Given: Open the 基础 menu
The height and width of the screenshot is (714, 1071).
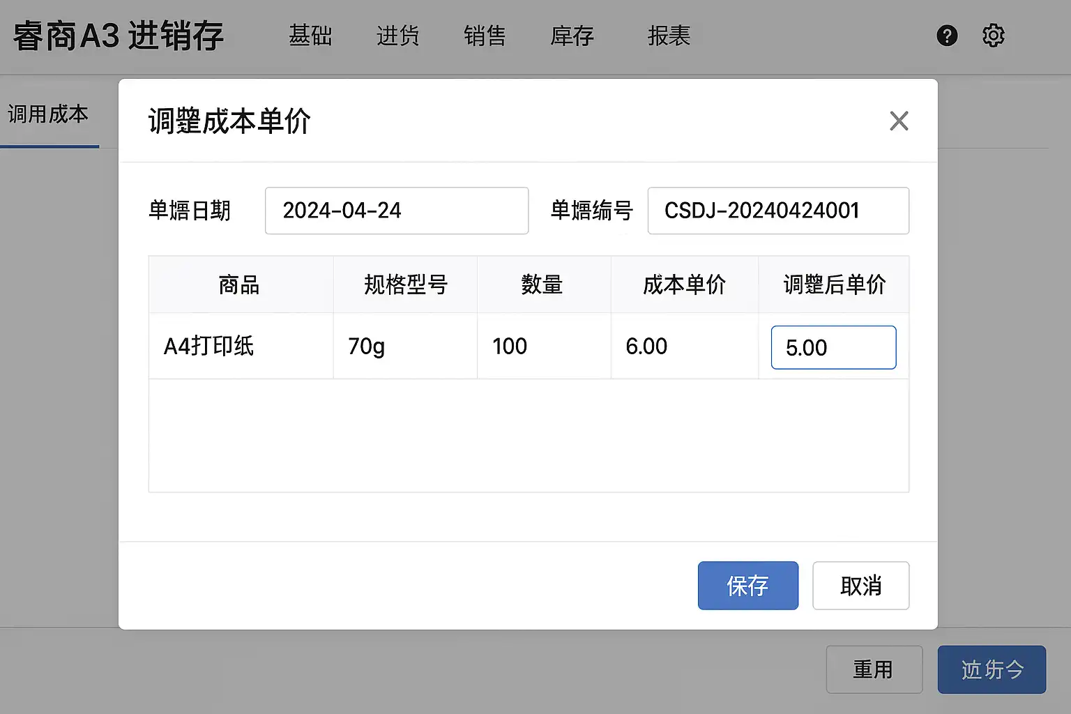Looking at the screenshot, I should [310, 36].
